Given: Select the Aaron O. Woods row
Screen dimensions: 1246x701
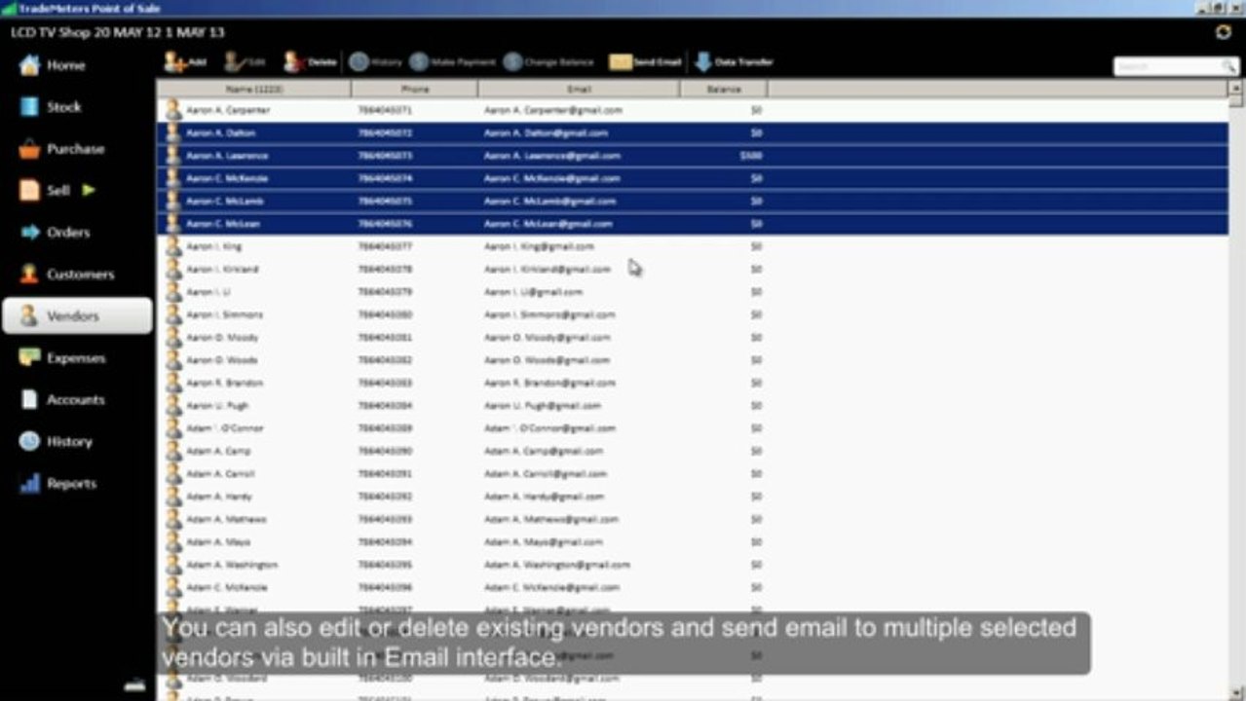Looking at the screenshot, I should point(693,360).
